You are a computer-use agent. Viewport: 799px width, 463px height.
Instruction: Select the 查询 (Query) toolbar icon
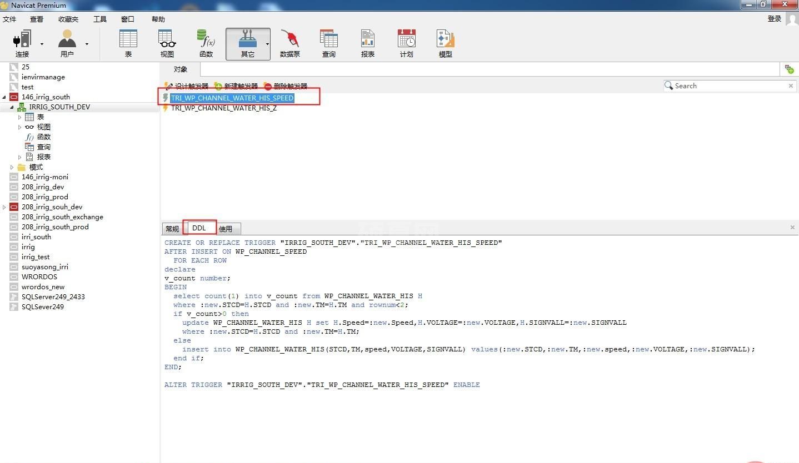point(328,44)
